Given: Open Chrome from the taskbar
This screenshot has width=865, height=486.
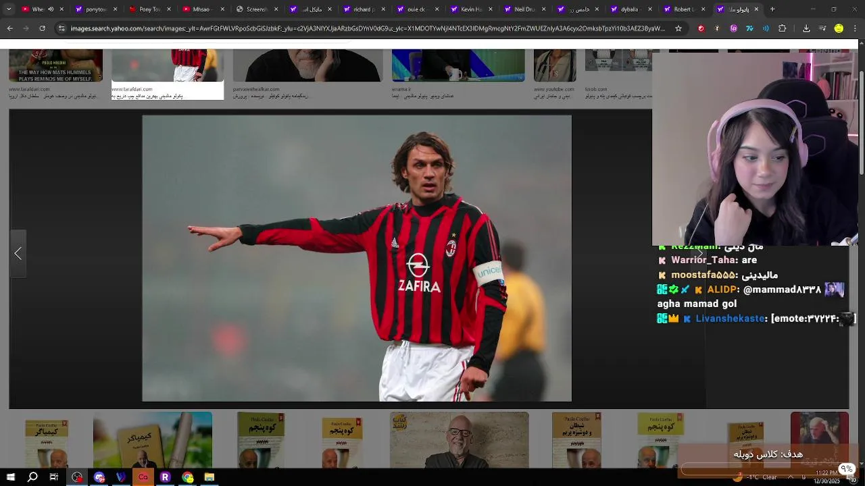Looking at the screenshot, I should 187,477.
